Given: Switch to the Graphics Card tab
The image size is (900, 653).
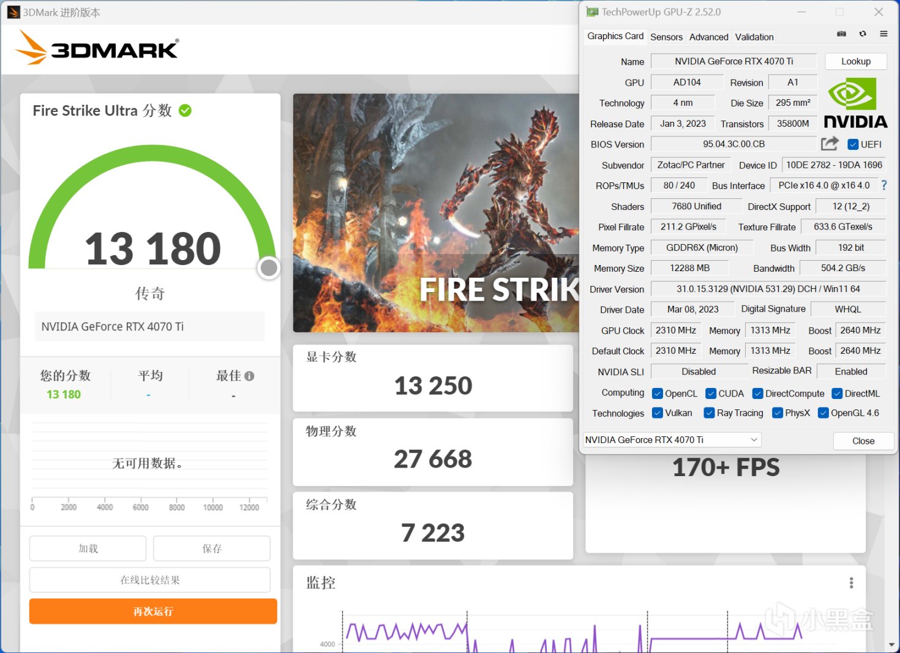Looking at the screenshot, I should (615, 36).
